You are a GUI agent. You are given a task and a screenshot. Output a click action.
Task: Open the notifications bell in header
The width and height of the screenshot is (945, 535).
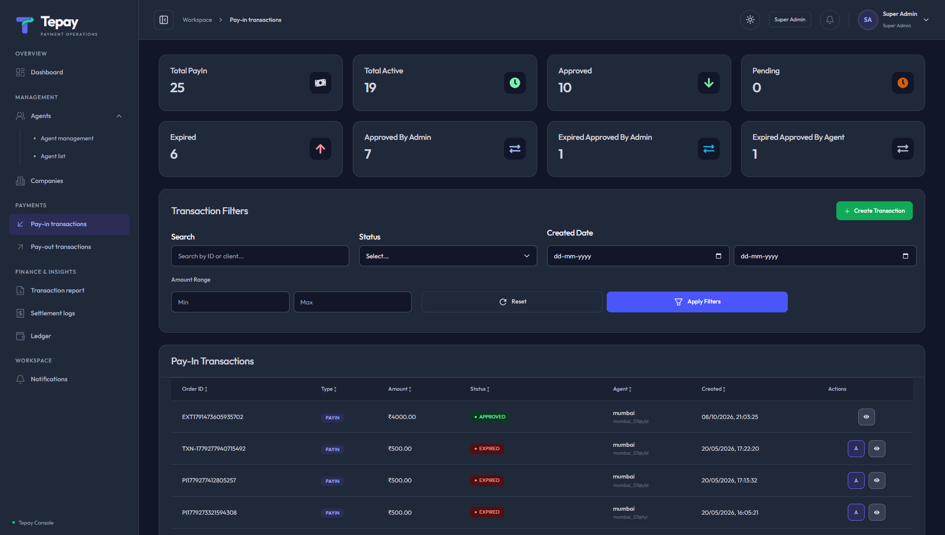[830, 20]
